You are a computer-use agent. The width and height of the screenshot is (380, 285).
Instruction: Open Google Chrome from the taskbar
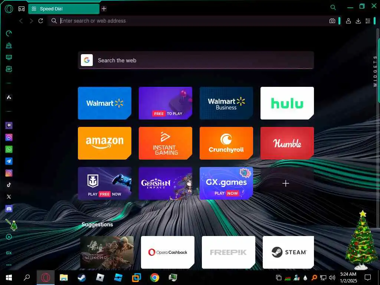click(x=155, y=278)
